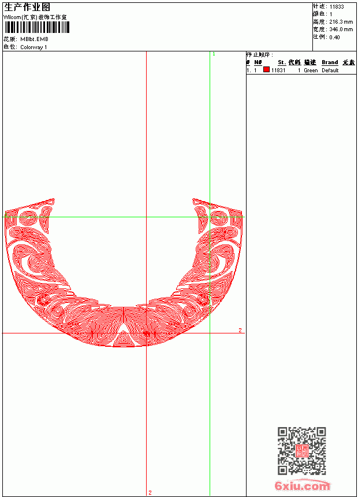Select the file name 'MBlbt.EMB'
Image resolution: width=358 pixels, height=497 pixels.
click(34, 39)
